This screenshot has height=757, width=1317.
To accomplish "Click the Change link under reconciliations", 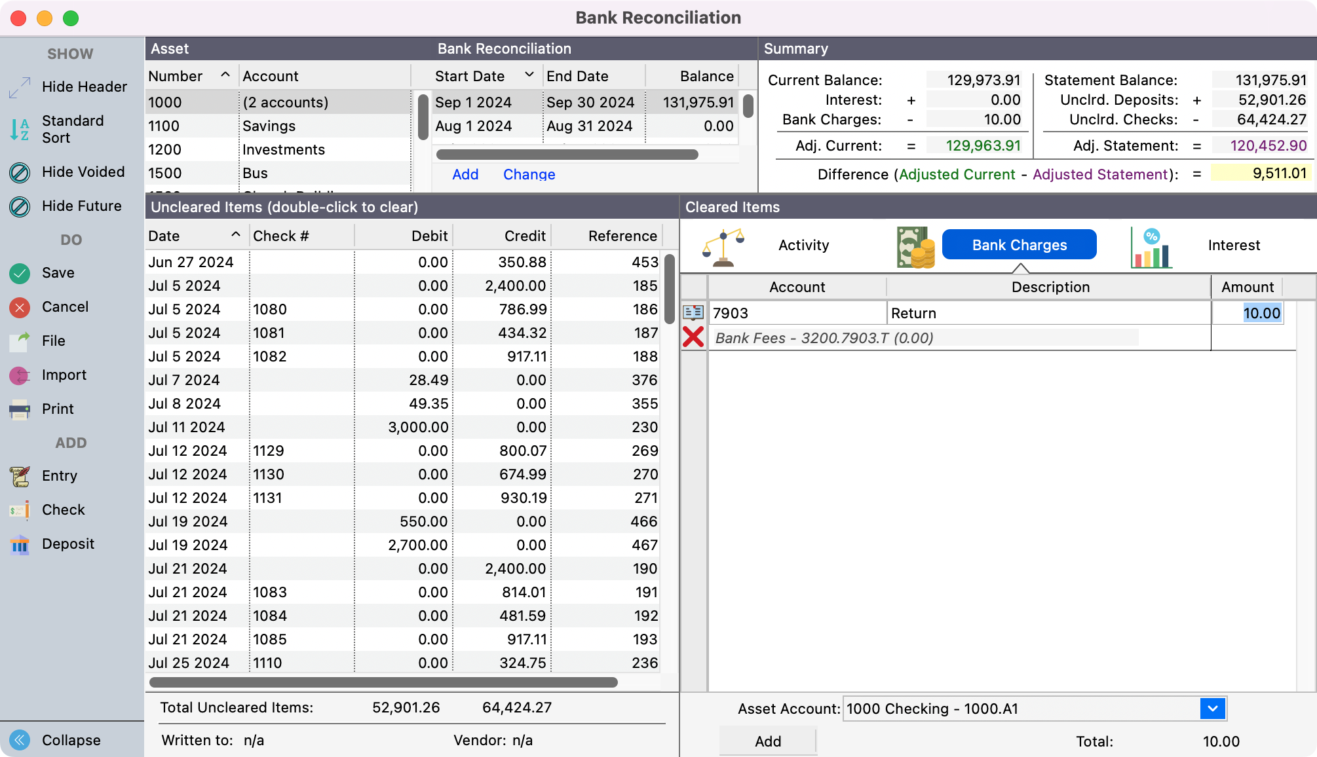I will pyautogui.click(x=529, y=174).
